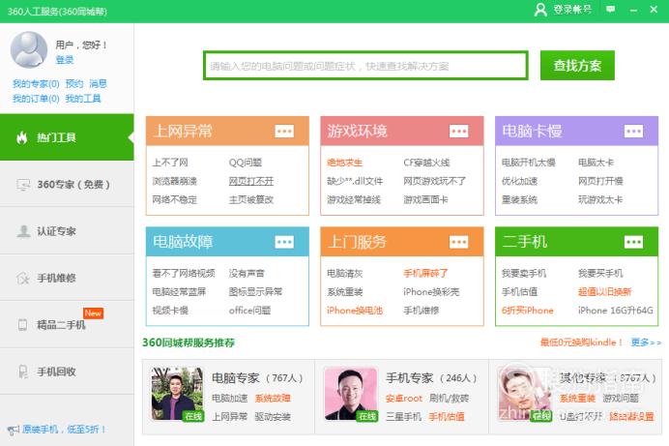Click the phone icon beside 精品二手机

(22, 325)
